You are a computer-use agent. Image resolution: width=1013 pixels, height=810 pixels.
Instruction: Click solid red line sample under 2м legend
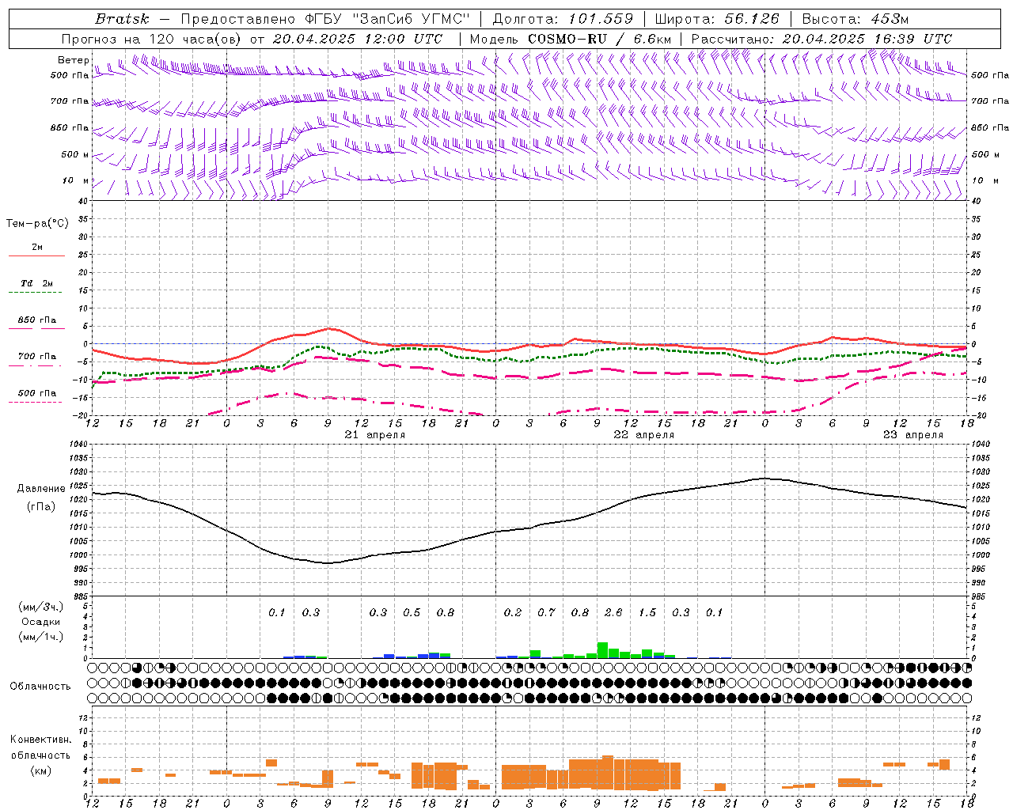coord(36,255)
